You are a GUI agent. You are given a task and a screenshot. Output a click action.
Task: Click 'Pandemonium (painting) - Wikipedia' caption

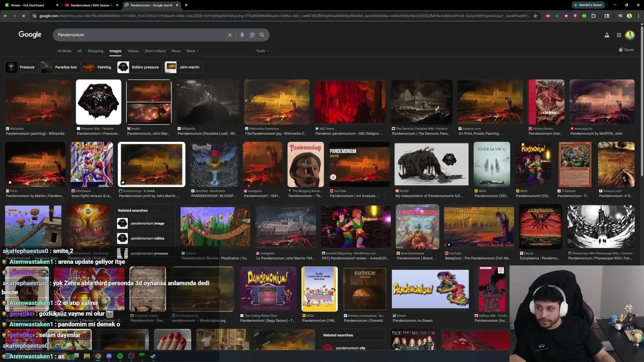click(35, 134)
